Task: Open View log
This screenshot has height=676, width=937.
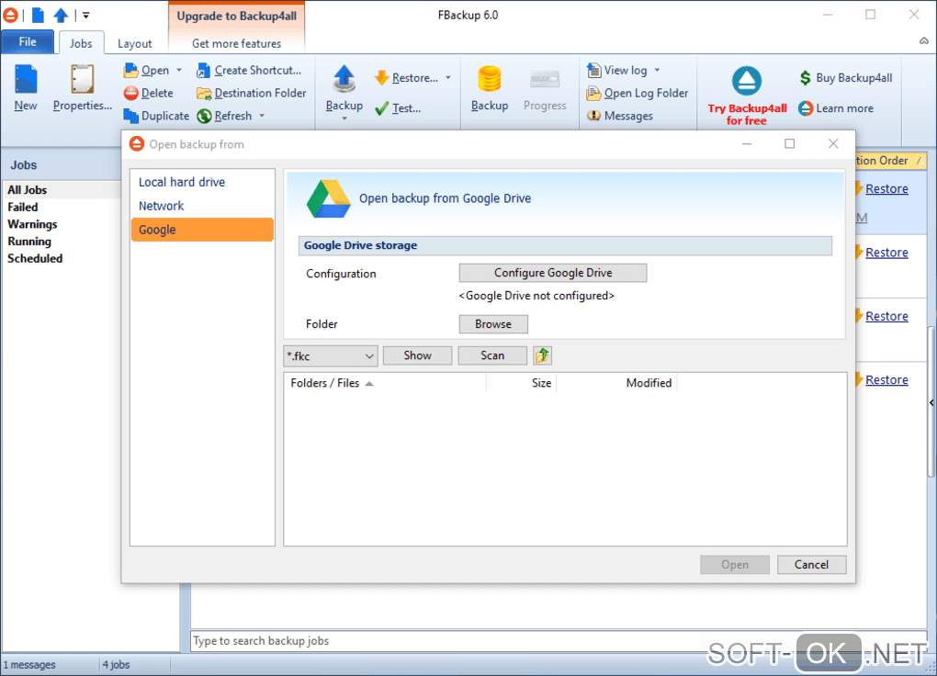Action: coord(617,71)
